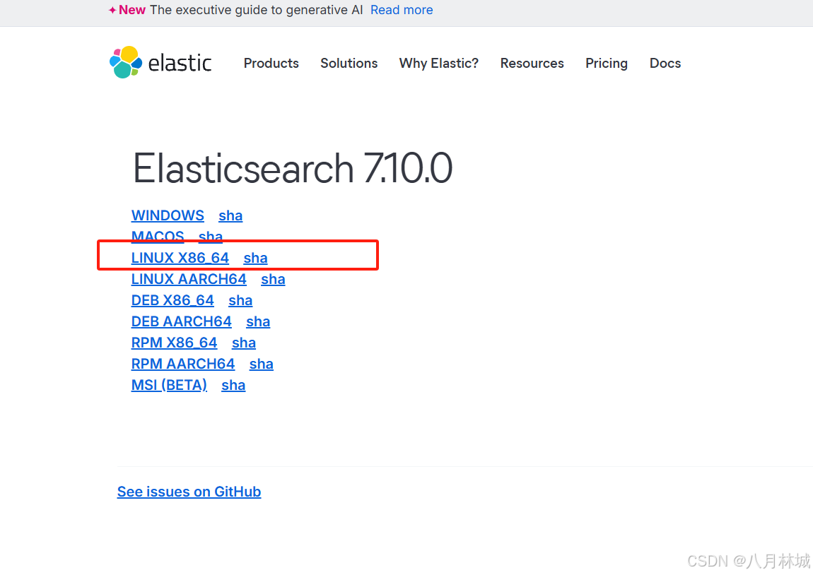The image size is (813, 575).
Task: Open the sha link next to MSI (BETA)
Action: click(x=233, y=386)
